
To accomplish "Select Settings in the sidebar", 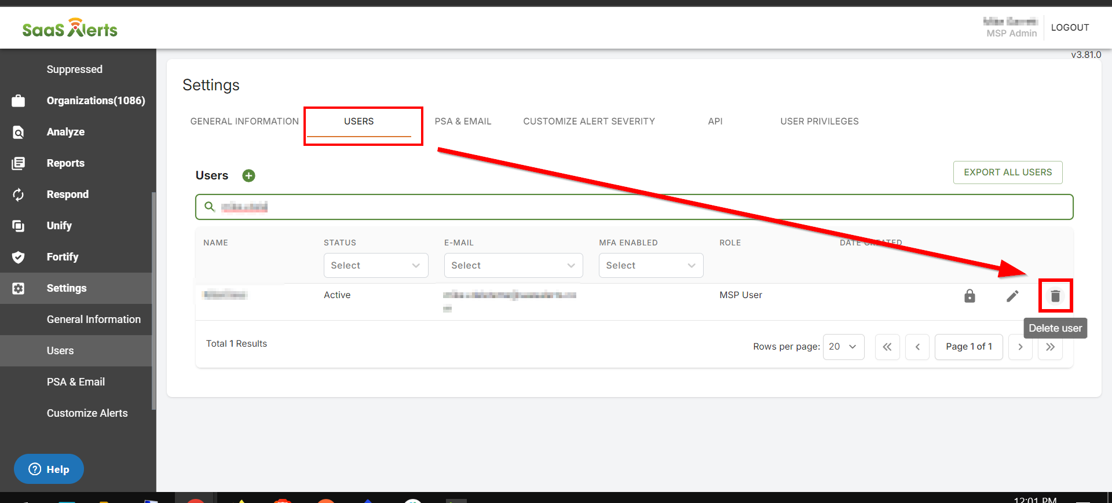I will 67,288.
